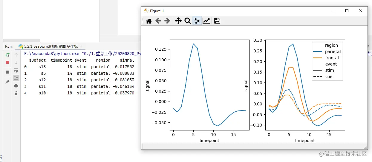Go back to previous plot view
372x162 pixels.
coord(158,21)
